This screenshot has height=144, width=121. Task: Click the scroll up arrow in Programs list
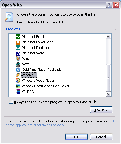click(108, 37)
